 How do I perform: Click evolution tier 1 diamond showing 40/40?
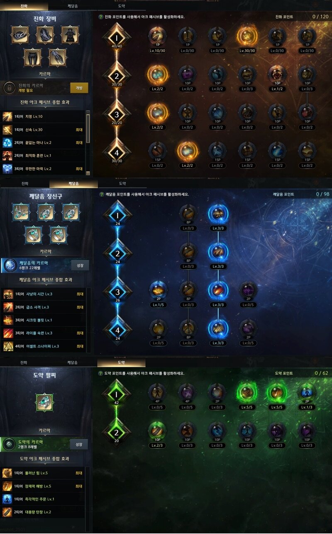coord(117,37)
